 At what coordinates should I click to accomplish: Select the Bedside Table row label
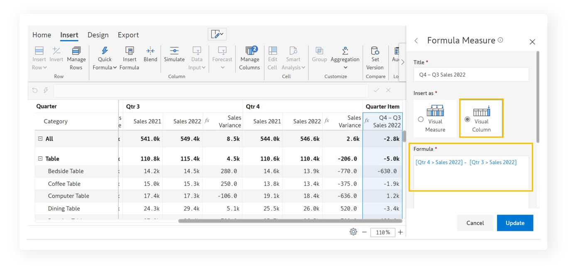click(x=66, y=171)
